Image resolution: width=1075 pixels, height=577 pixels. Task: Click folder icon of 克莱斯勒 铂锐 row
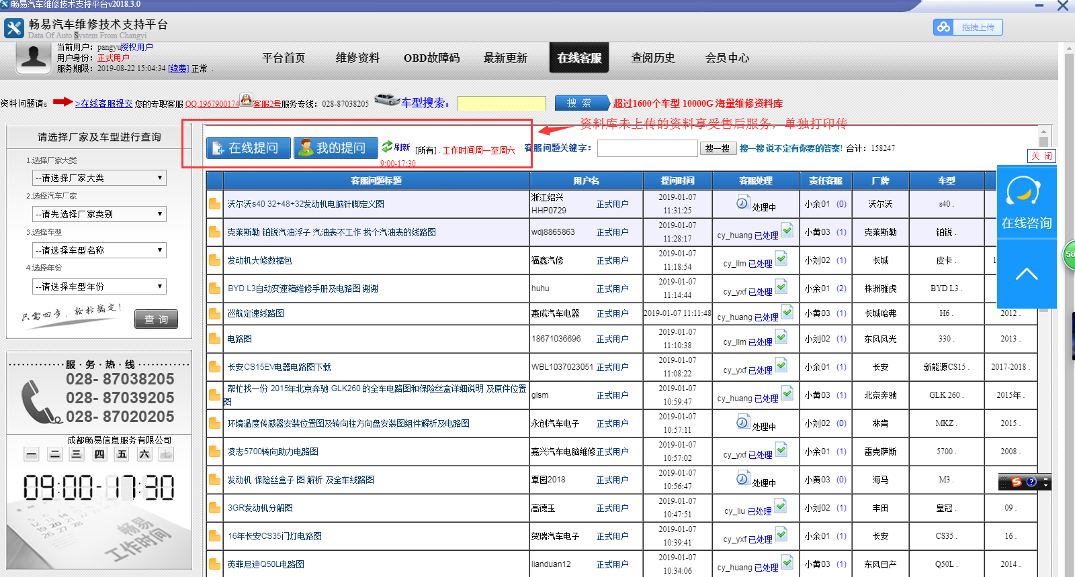(x=214, y=232)
